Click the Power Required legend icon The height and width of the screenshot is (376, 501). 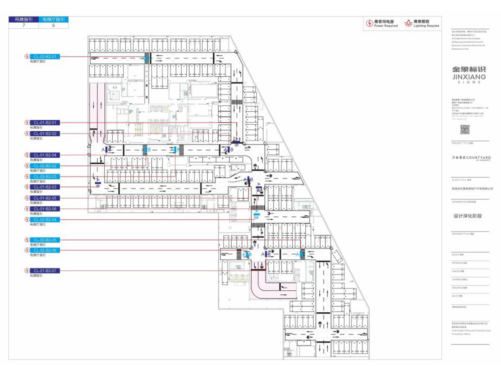[x=369, y=23]
